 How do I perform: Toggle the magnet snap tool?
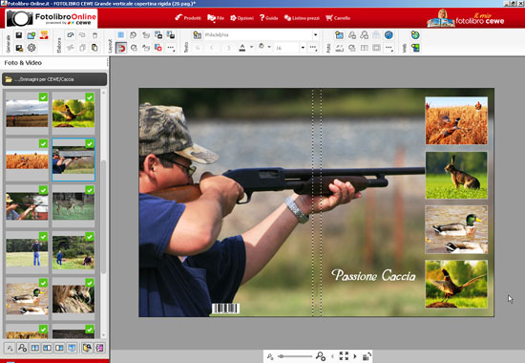[x=121, y=48]
